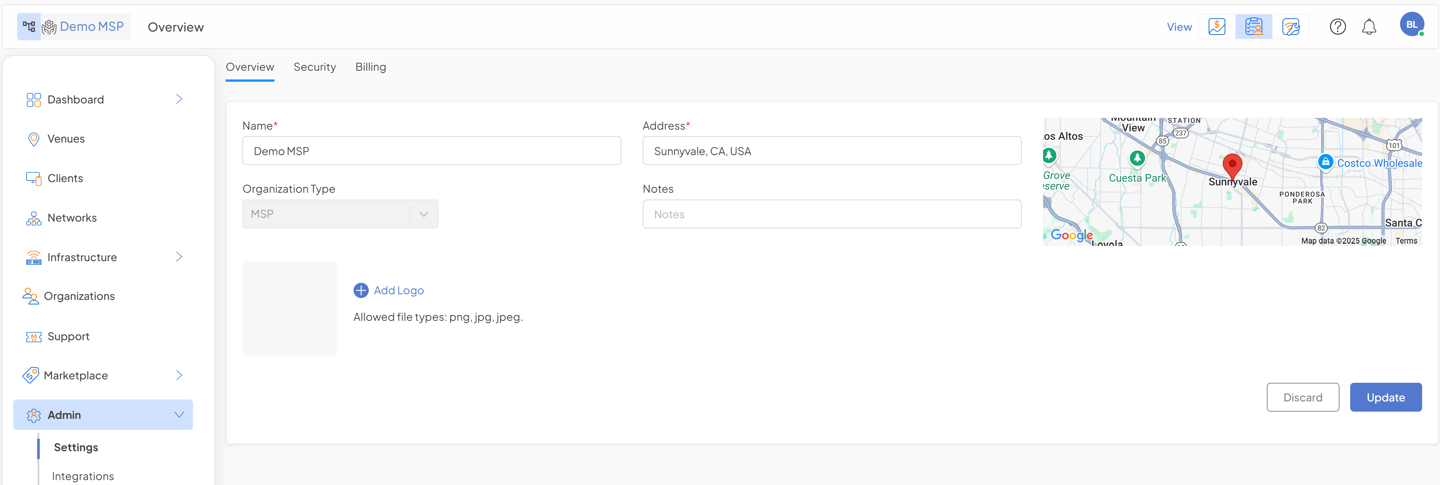Open the Organization Type MSP dropdown
This screenshot has height=485, width=1440.
tap(340, 214)
